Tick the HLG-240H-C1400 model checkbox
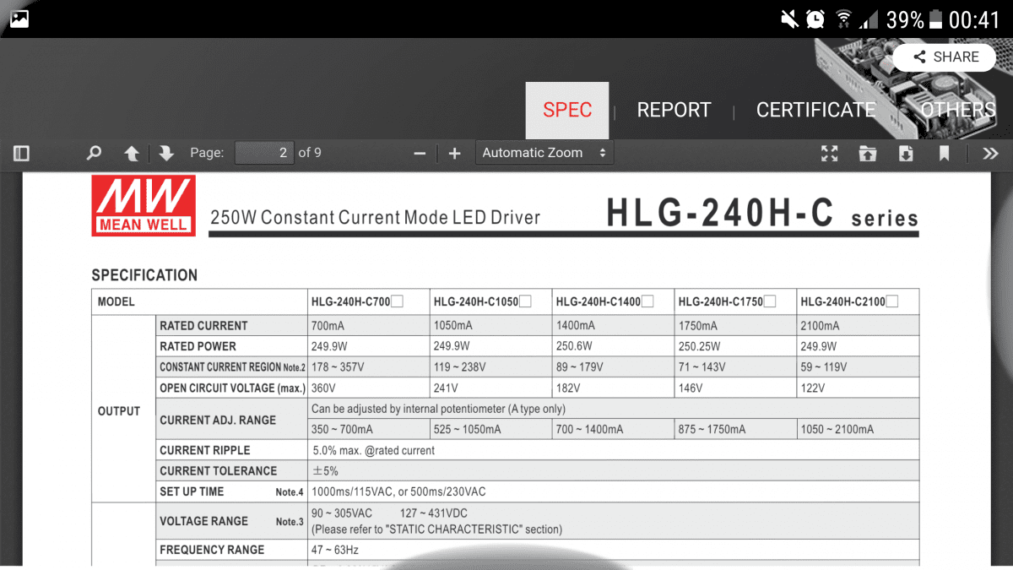This screenshot has height=570, width=1013. tap(647, 301)
